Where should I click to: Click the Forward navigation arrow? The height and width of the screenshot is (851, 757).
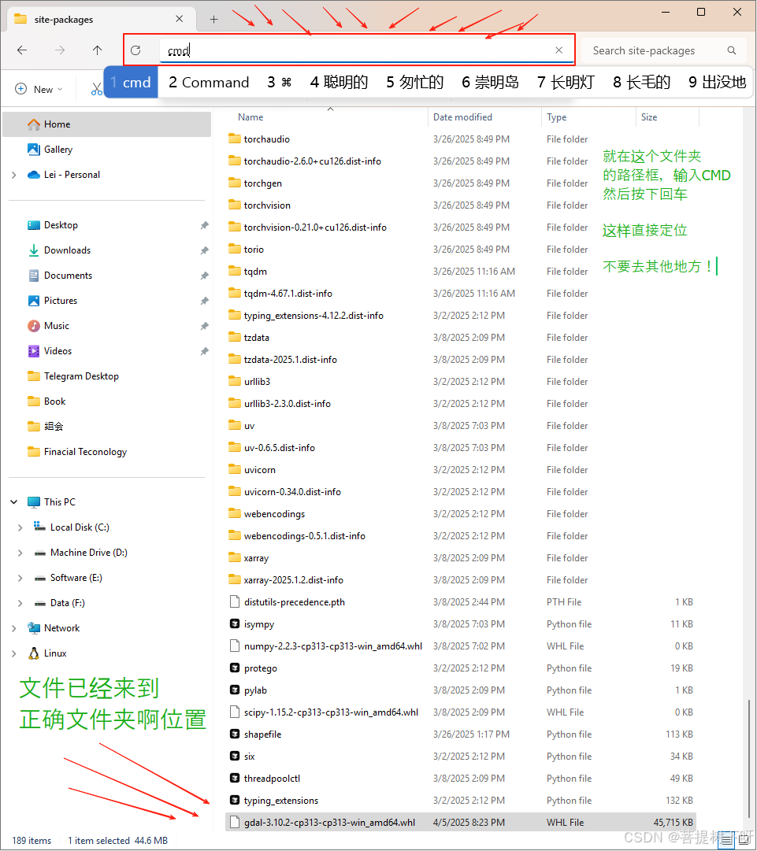(x=60, y=50)
